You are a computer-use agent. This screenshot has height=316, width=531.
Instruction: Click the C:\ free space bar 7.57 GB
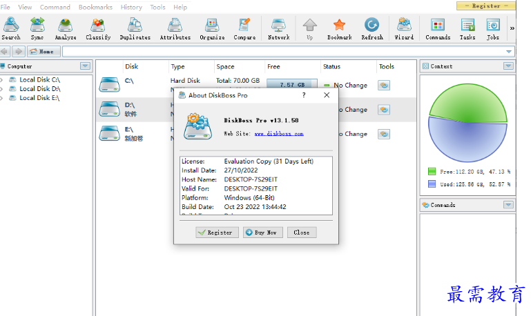pyautogui.click(x=292, y=84)
